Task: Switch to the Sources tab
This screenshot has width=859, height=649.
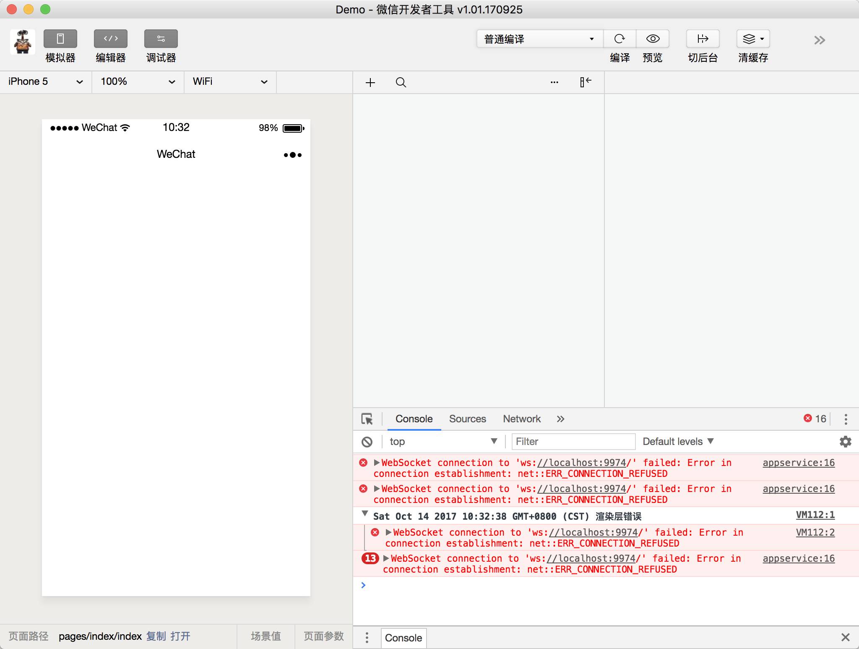Action: coord(467,419)
